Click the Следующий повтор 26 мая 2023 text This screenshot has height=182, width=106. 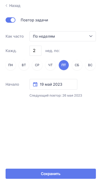tap(56, 96)
